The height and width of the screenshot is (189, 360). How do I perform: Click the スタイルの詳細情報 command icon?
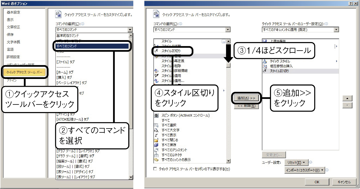click(156, 71)
